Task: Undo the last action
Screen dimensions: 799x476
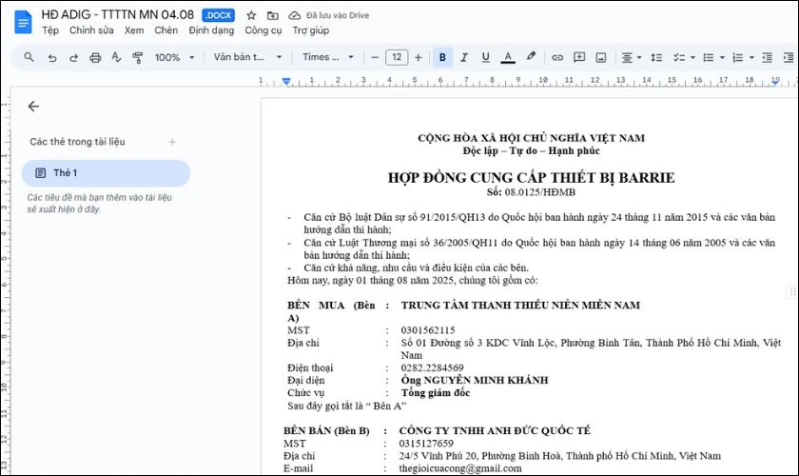Action: (x=52, y=58)
